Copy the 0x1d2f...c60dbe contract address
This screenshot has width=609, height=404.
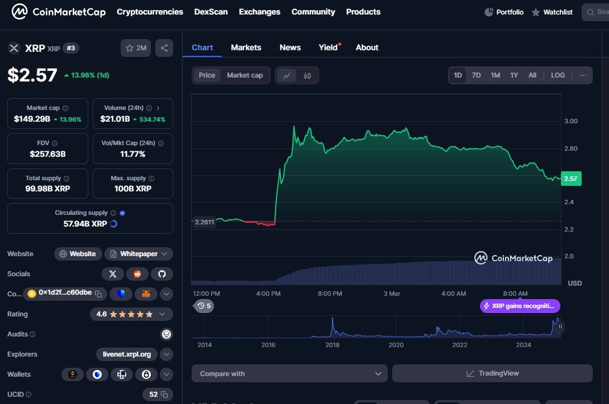(x=99, y=294)
